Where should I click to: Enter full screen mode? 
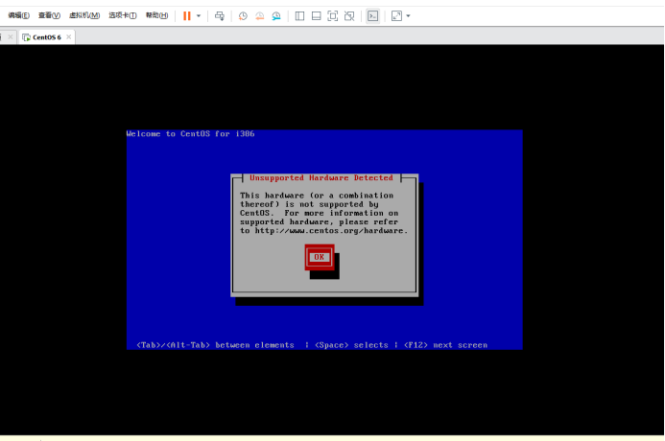pos(333,16)
